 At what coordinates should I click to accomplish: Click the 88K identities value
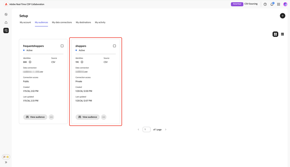(x=25, y=62)
